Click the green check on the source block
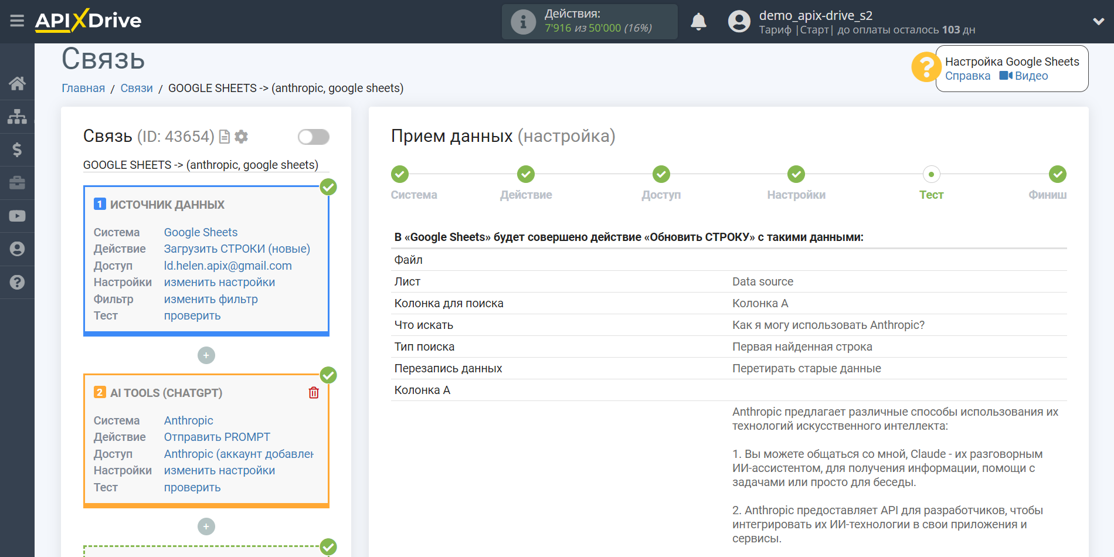Screen dimensions: 1114x557 (328, 187)
